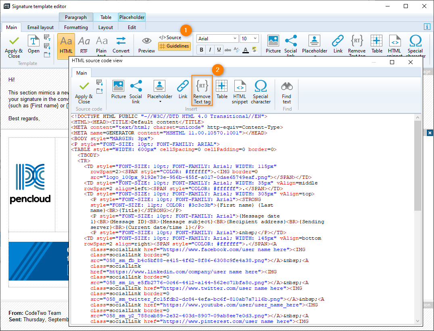This screenshot has height=331, width=434.
Task: Insert a hyperlink with the Link tool
Action: coord(183,90)
